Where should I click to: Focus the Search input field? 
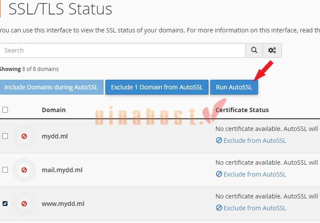[x=122, y=50]
